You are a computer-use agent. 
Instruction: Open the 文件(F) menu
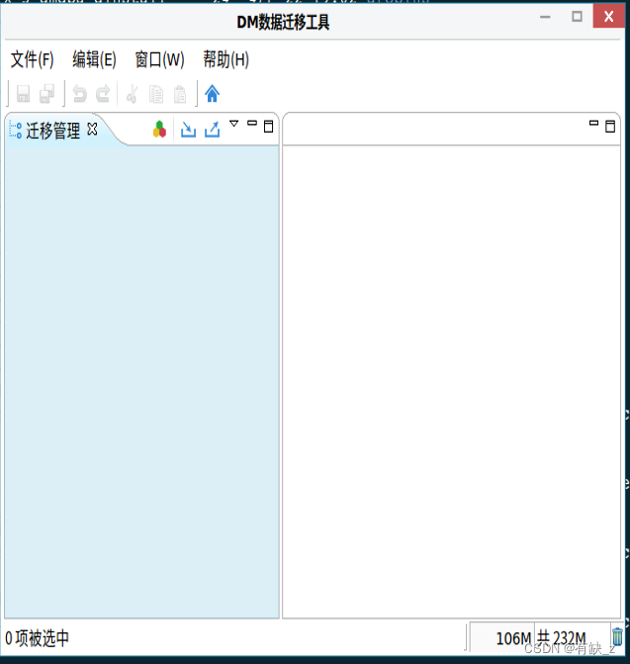(33, 59)
